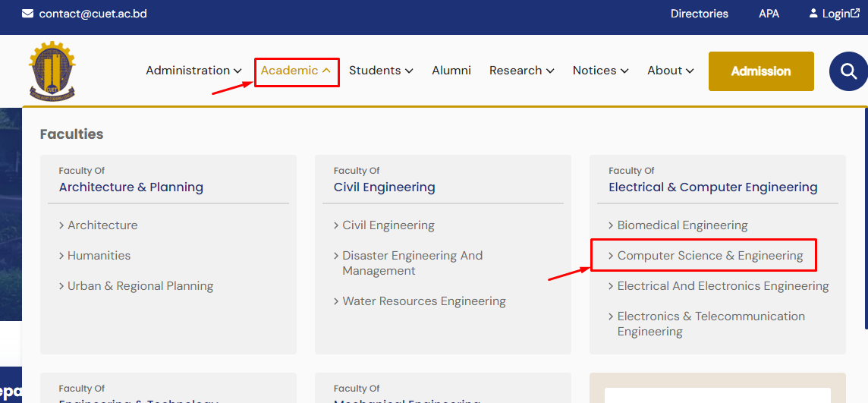The height and width of the screenshot is (403, 868).
Task: Open the About dropdown menu
Action: coord(670,71)
